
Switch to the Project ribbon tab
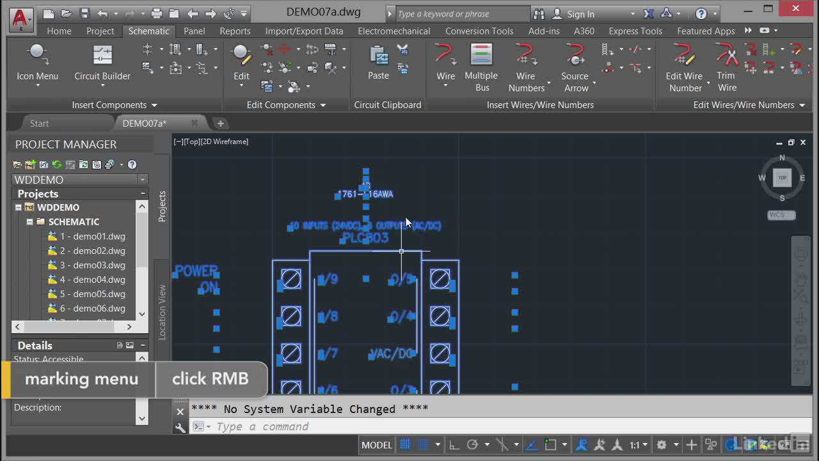coord(100,31)
